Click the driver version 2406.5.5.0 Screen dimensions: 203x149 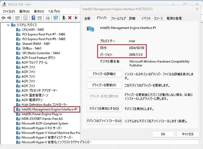coord(136,55)
